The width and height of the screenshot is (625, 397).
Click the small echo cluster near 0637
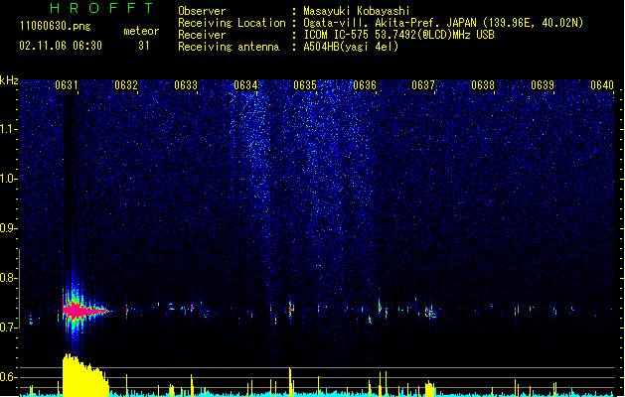pos(430,313)
